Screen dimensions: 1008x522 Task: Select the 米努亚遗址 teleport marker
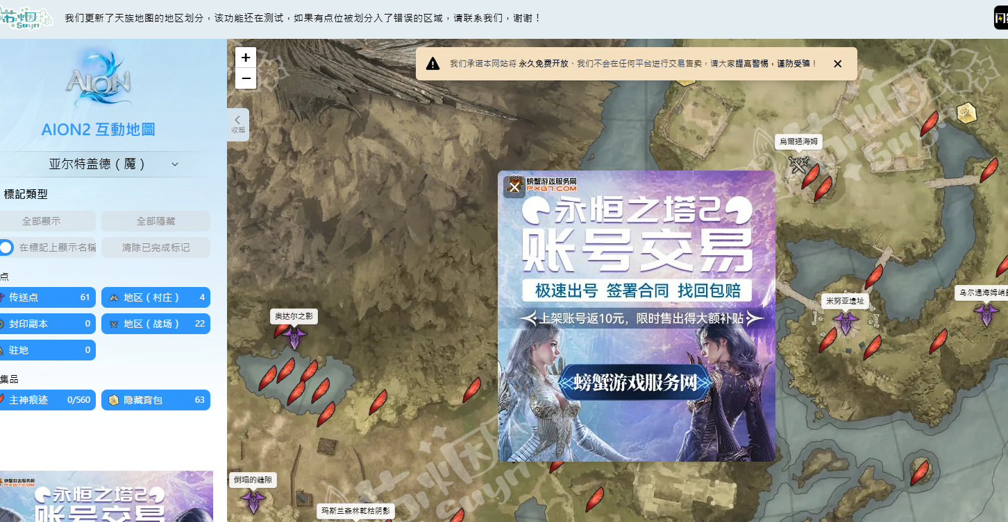(x=846, y=323)
